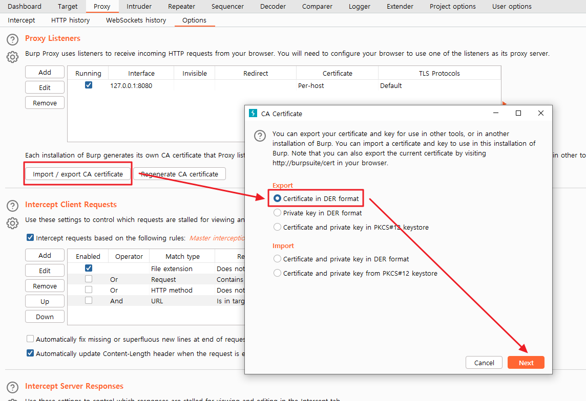Click the Match type column header

(x=182, y=256)
